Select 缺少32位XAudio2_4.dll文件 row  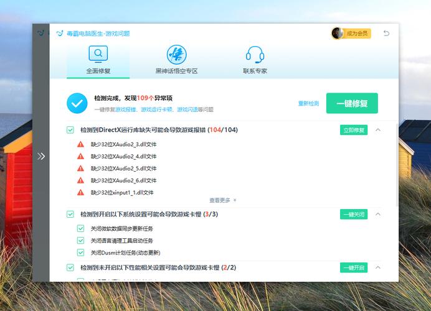[123, 157]
